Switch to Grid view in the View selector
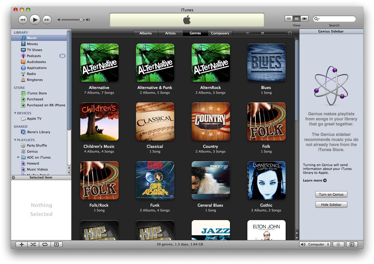Viewport: 374px width, 264px height. [x=296, y=18]
